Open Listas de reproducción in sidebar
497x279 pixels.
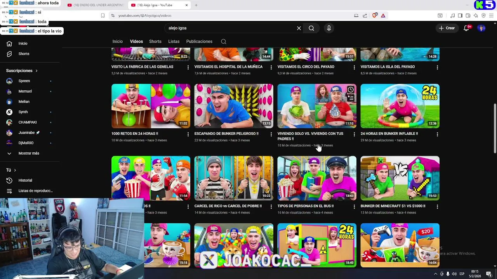coord(30,191)
